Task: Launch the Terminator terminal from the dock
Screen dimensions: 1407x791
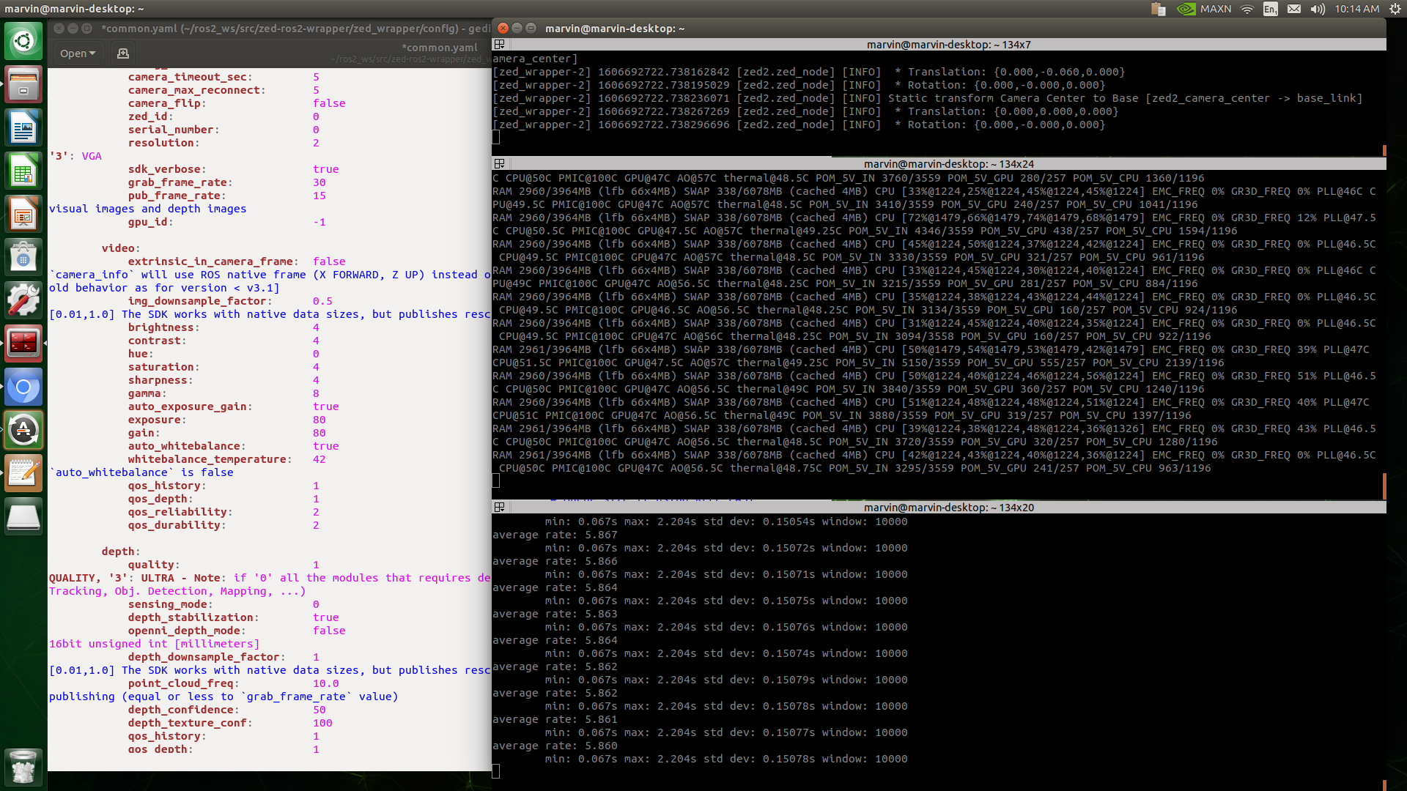Action: [x=23, y=343]
